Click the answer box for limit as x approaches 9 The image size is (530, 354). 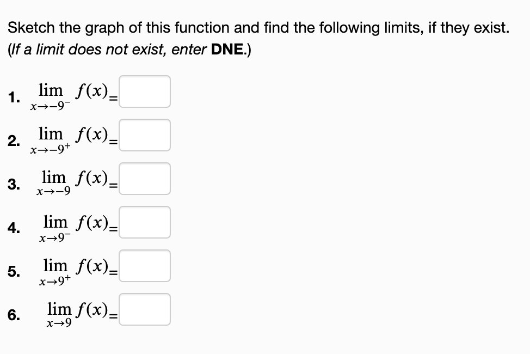[x=144, y=309]
